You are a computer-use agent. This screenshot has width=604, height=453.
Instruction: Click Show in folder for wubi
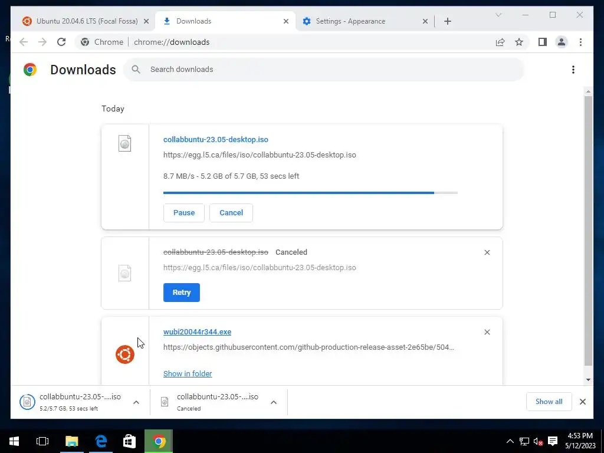188,373
